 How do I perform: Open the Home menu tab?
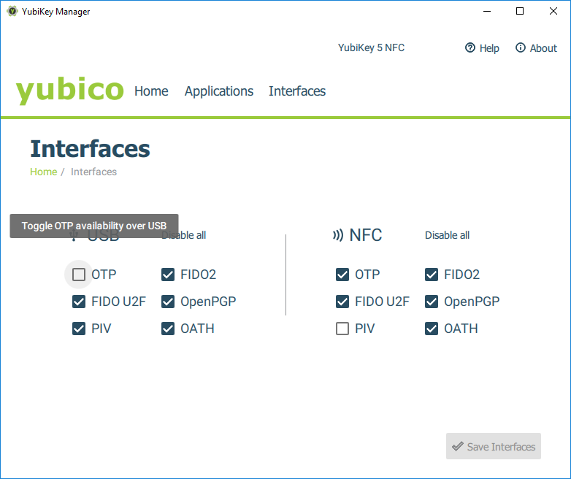click(151, 91)
